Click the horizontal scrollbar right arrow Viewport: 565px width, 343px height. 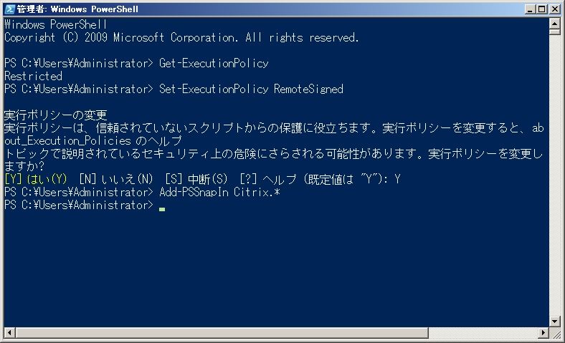click(x=543, y=333)
